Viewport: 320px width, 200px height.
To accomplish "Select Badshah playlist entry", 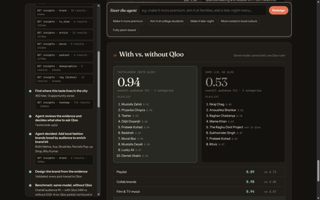I will pos(127,133).
